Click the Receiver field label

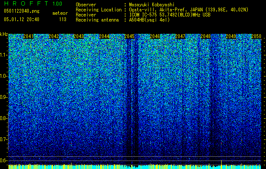[x=86, y=15]
